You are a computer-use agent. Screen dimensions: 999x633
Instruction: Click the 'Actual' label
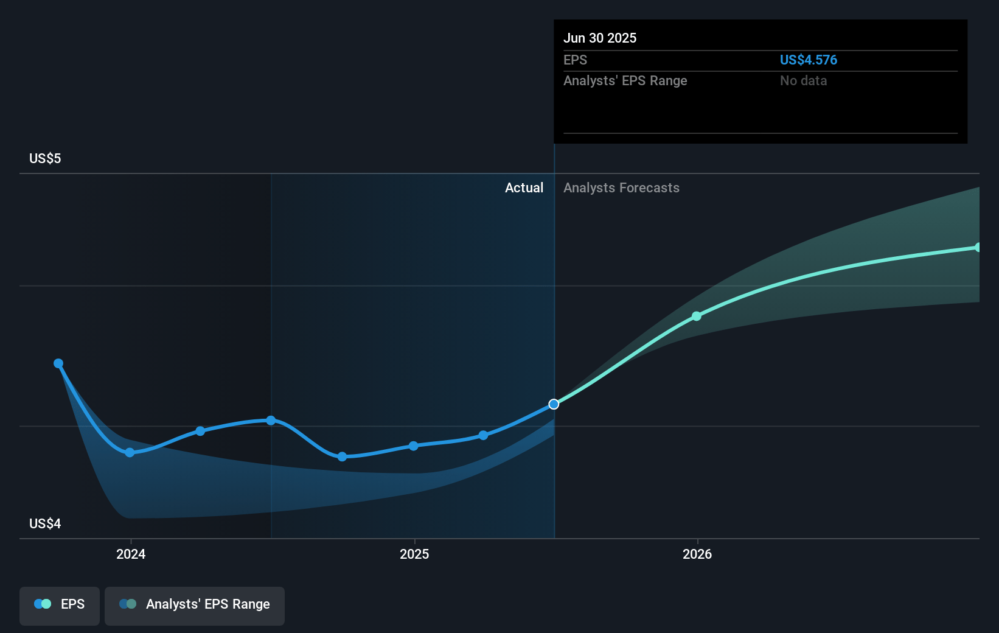coord(524,187)
